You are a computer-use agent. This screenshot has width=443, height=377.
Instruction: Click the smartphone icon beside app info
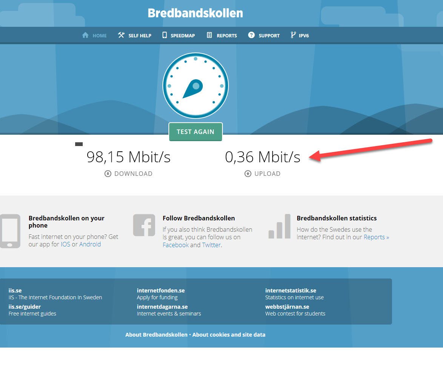click(10, 231)
